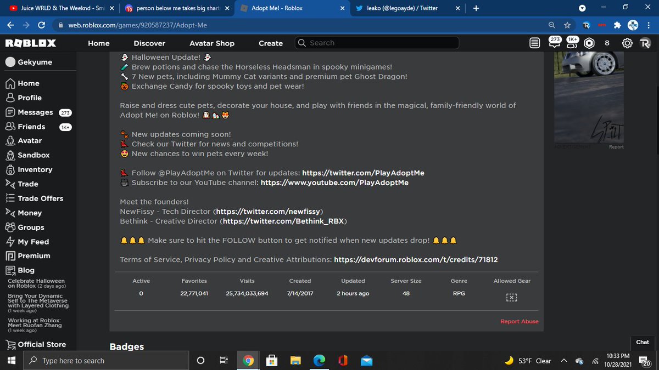Bookmark page with the star icon
Viewport: 659px width, 370px height.
point(567,25)
